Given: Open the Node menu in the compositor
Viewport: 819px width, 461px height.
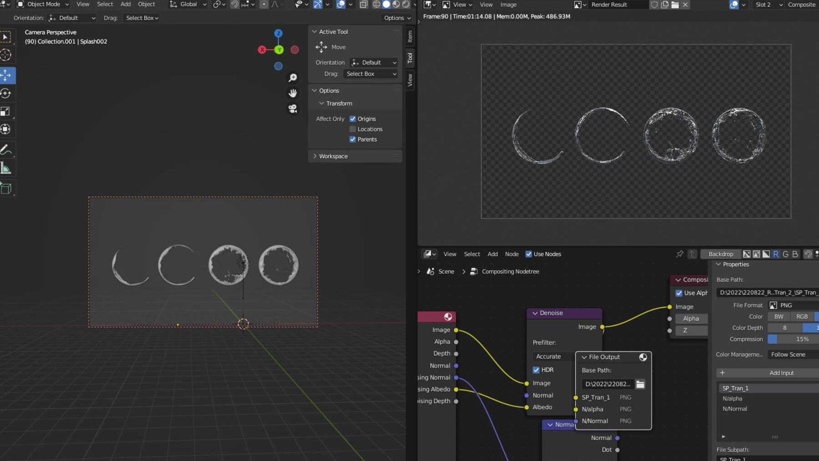Looking at the screenshot, I should tap(511, 254).
